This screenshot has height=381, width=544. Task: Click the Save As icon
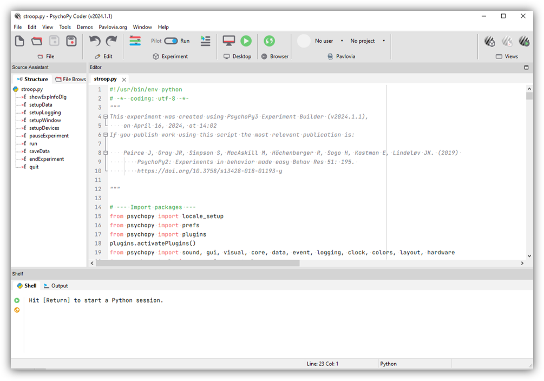pos(71,41)
